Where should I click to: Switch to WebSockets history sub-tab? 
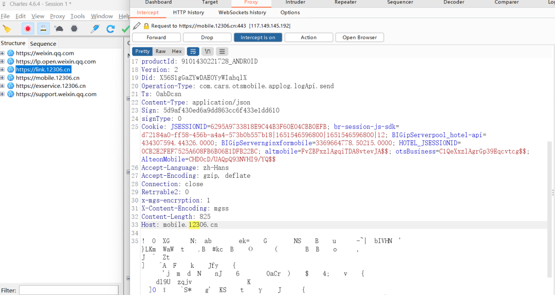point(242,12)
